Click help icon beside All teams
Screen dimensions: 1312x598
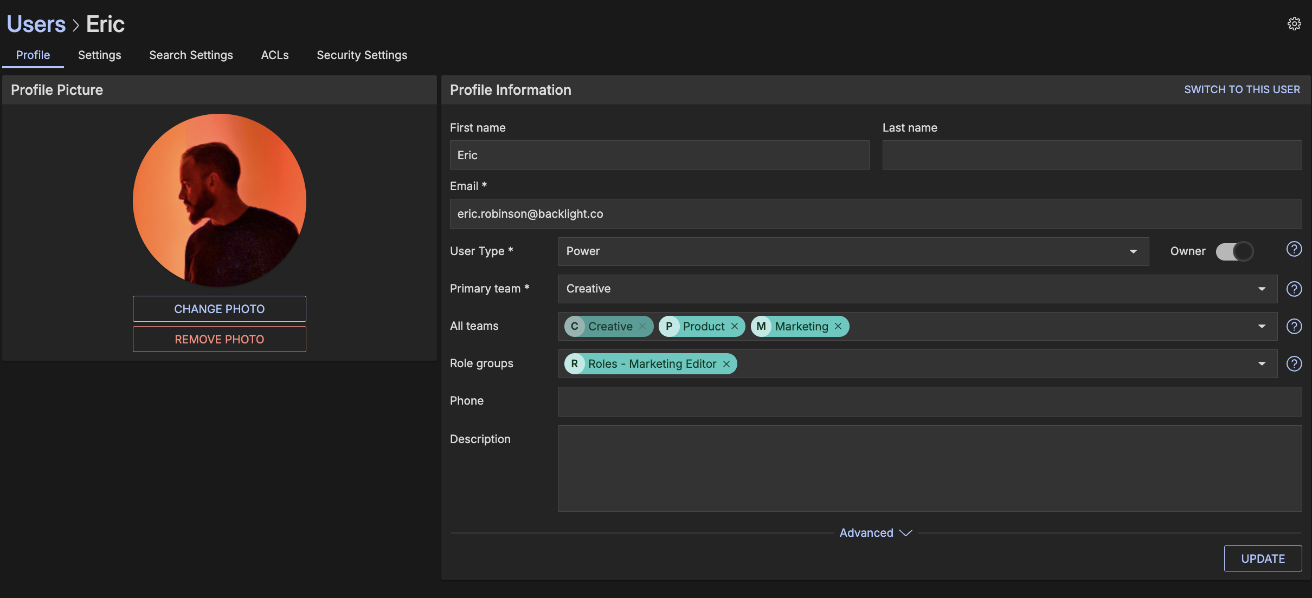1294,326
